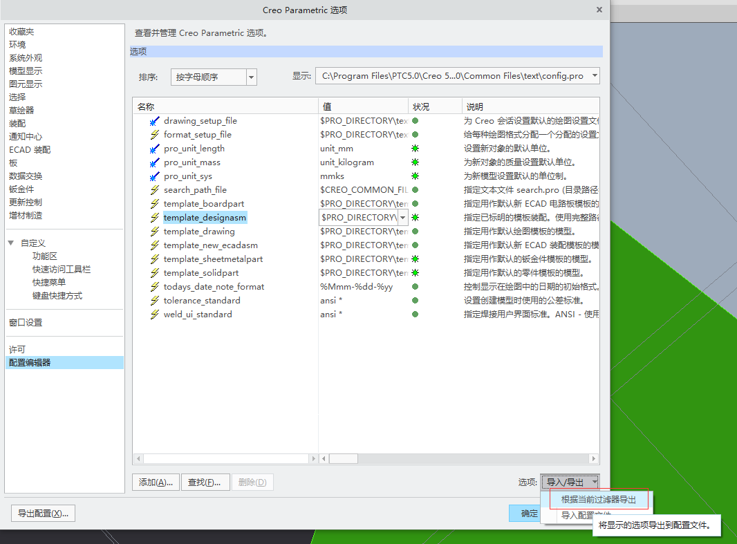Click the lightning icon beside search_path_file
737x544 pixels.
155,190
